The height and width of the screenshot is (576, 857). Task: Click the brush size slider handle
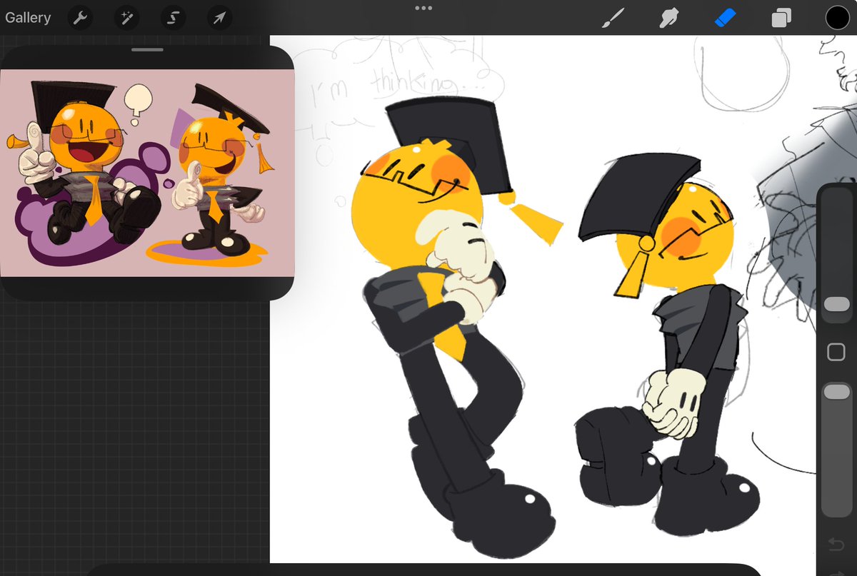pos(836,305)
